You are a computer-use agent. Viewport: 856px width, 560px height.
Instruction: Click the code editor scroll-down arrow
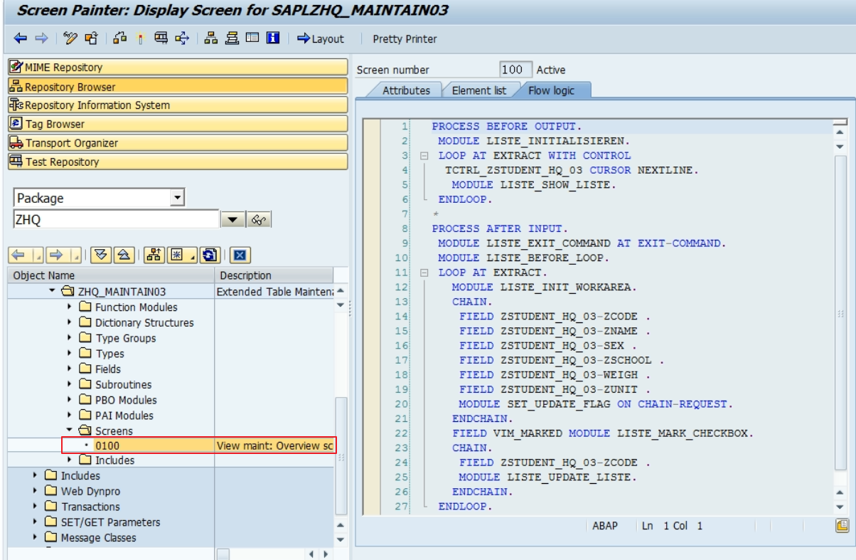point(840,507)
